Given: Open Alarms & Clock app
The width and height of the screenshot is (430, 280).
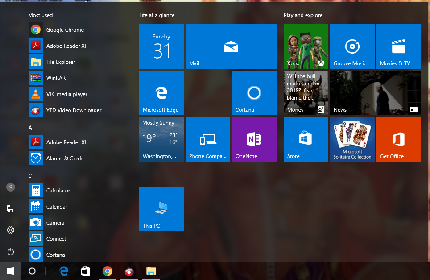Looking at the screenshot, I should [66, 158].
